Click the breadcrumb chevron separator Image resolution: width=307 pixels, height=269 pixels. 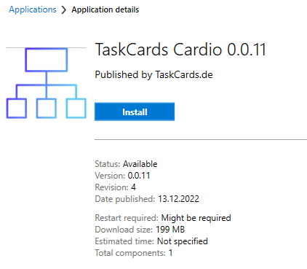pyautogui.click(x=63, y=9)
